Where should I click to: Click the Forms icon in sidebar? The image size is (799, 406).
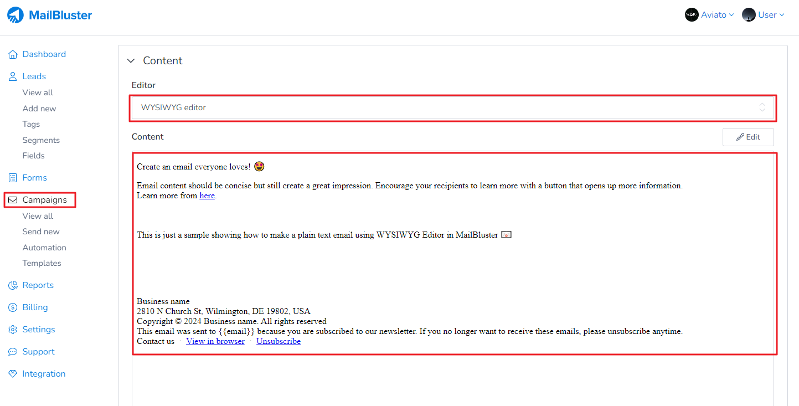click(x=13, y=178)
